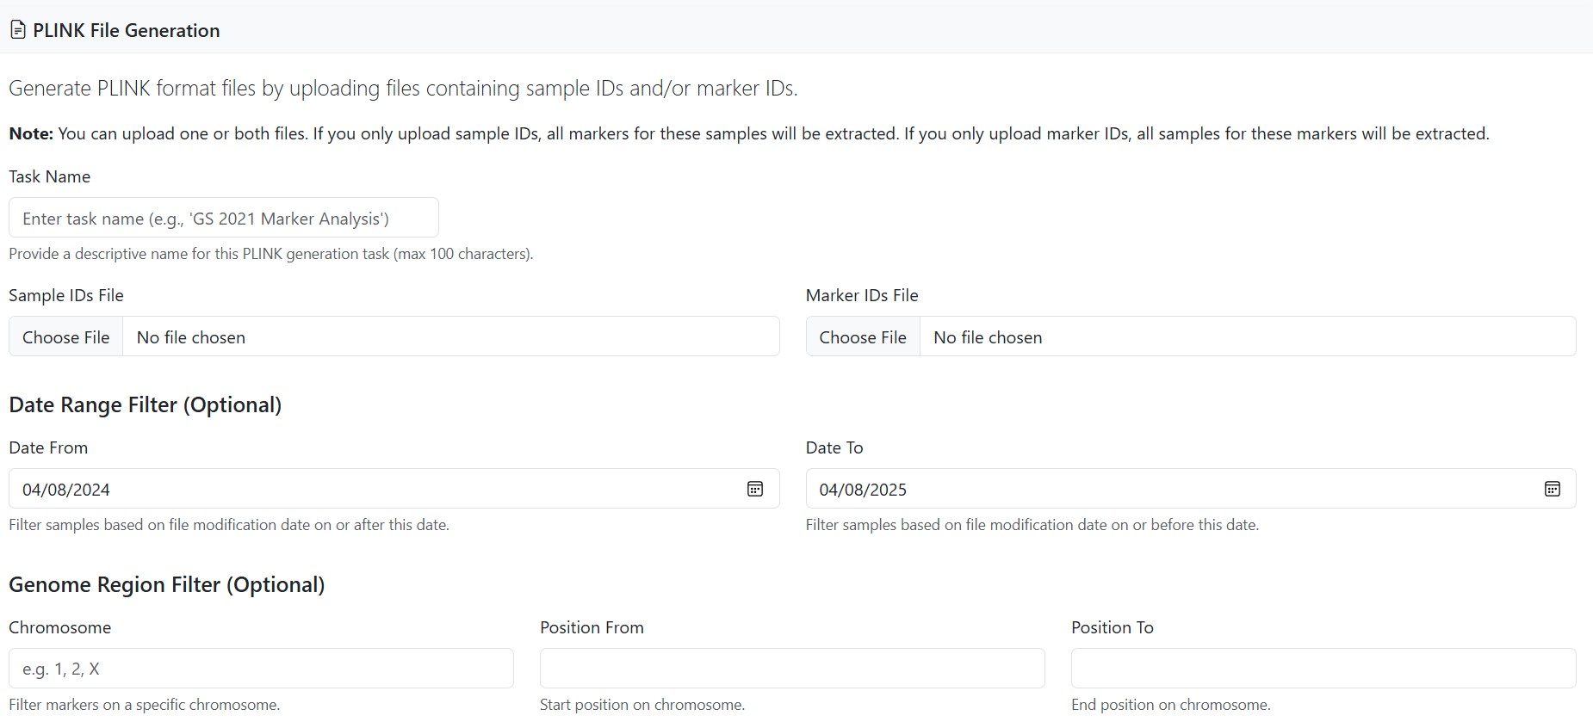Click the 'Note:' paragraph about uploading files
Viewport: 1593px width, 728px height.
[x=749, y=133]
